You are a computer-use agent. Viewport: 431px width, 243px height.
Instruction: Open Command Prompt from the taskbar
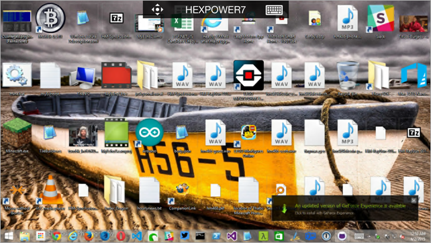[200, 236]
